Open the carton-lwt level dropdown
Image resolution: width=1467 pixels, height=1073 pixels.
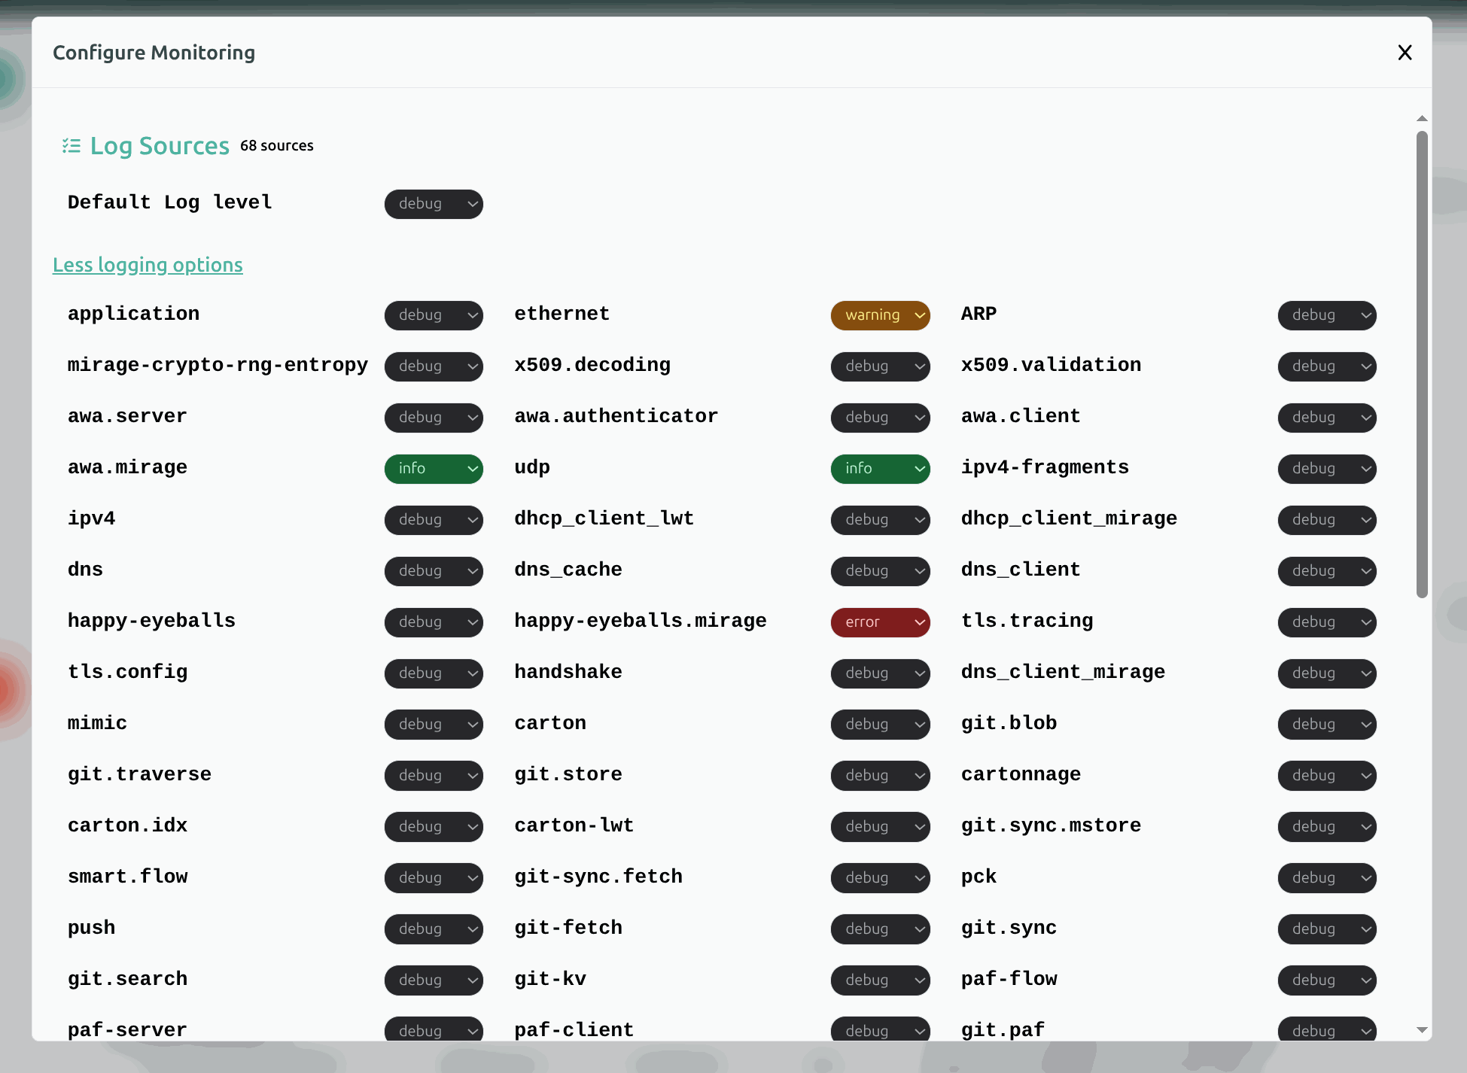(880, 827)
